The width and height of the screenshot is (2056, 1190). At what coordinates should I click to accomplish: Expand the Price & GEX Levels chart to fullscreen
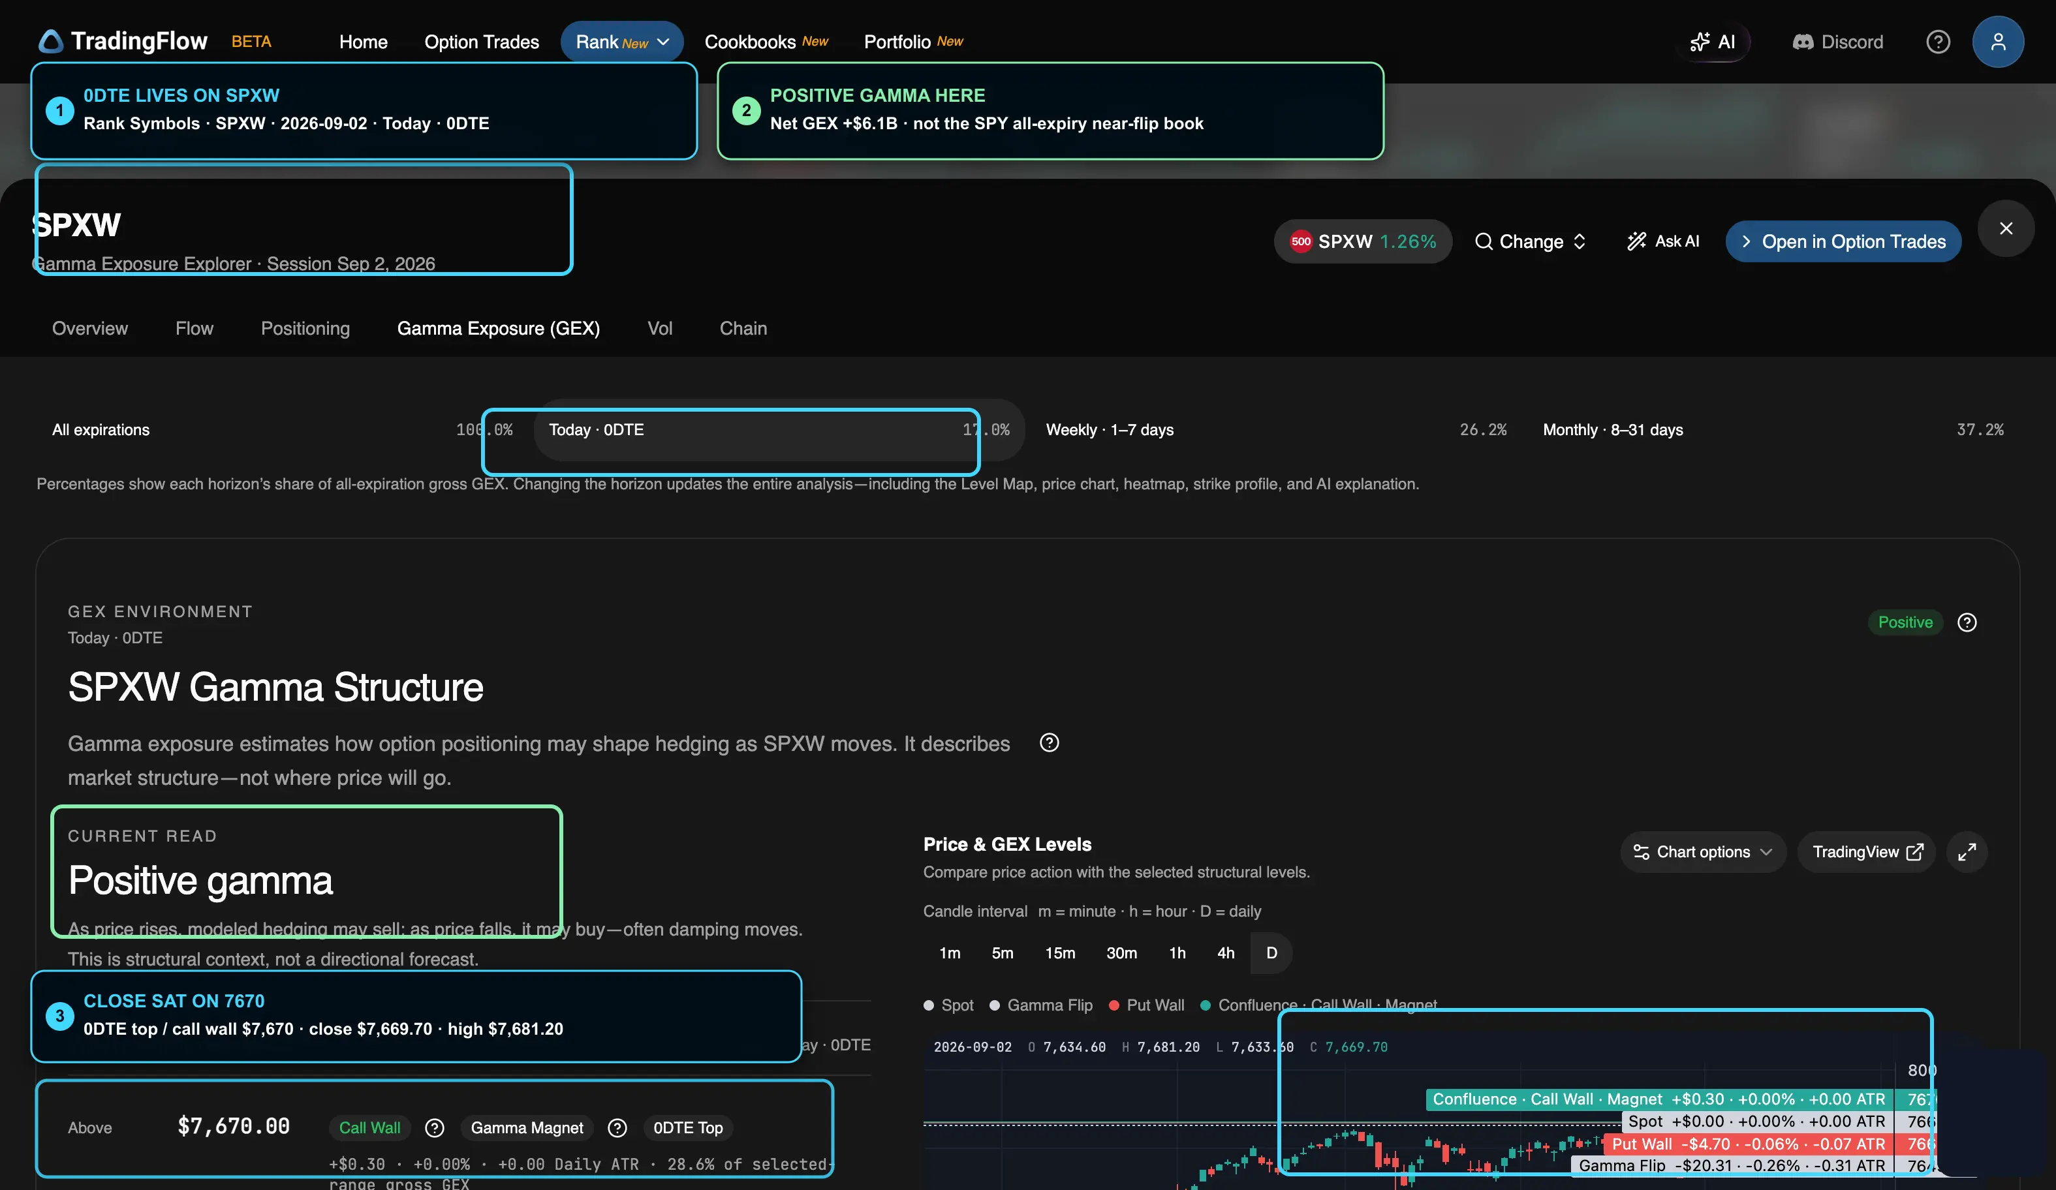[x=1966, y=852]
